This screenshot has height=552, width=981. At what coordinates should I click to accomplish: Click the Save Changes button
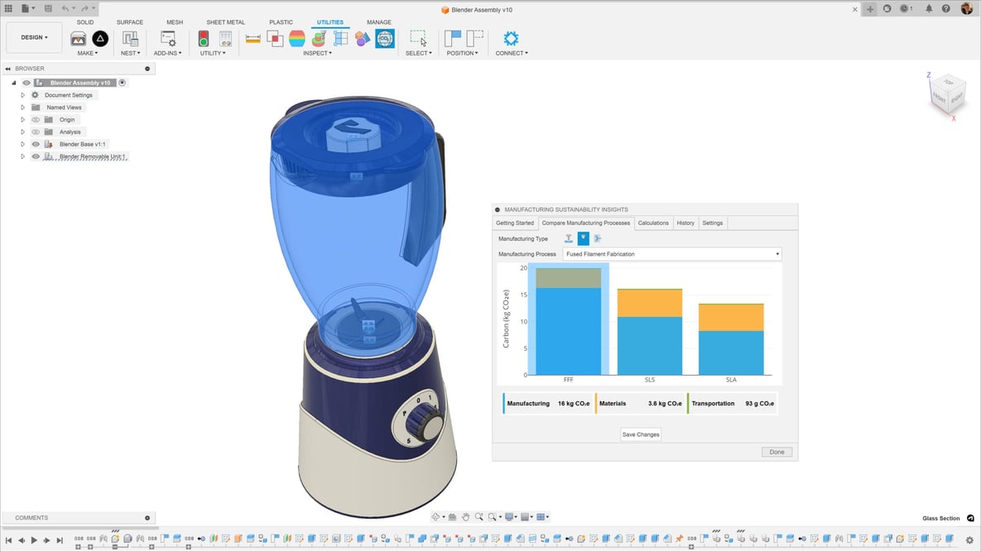pos(640,434)
